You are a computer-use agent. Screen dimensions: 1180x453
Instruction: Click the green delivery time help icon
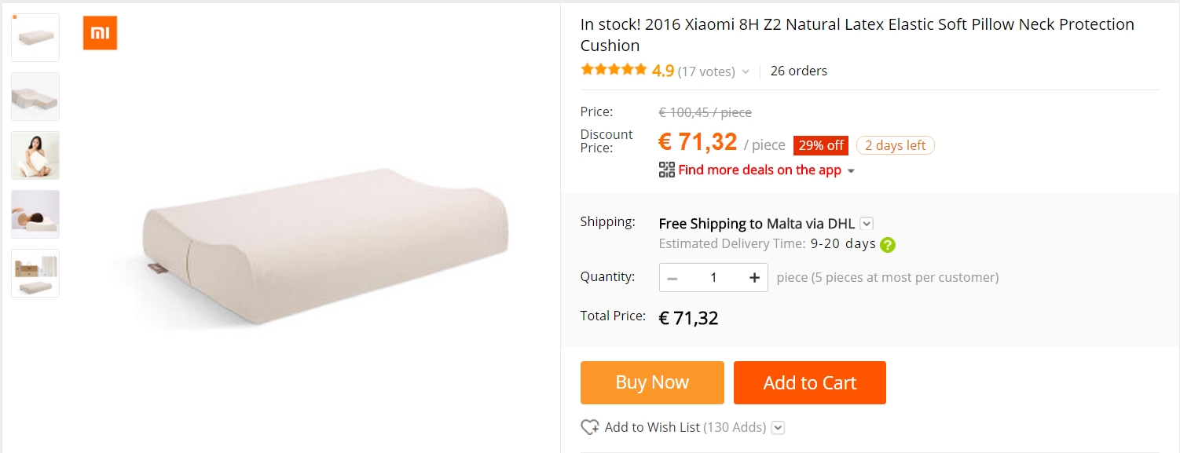point(888,244)
